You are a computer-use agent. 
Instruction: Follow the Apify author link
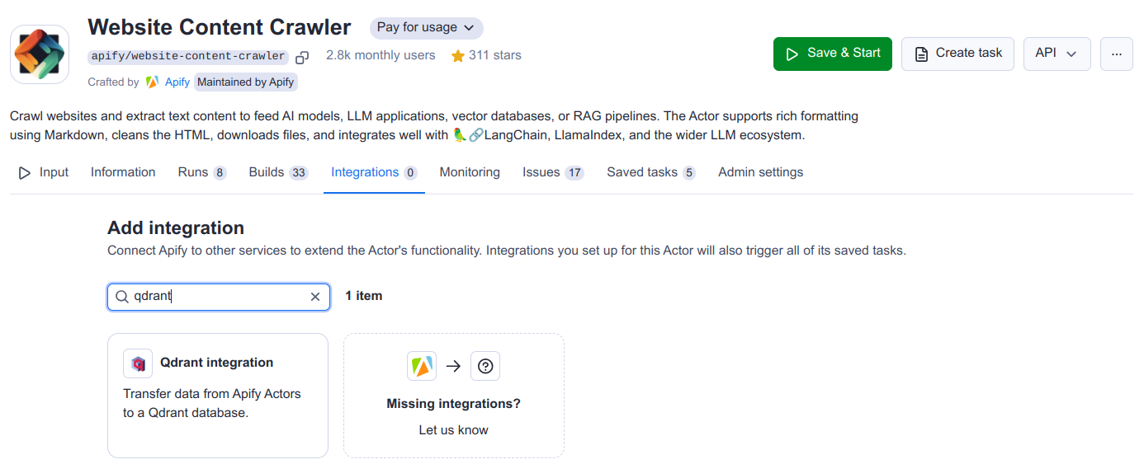[x=177, y=82]
